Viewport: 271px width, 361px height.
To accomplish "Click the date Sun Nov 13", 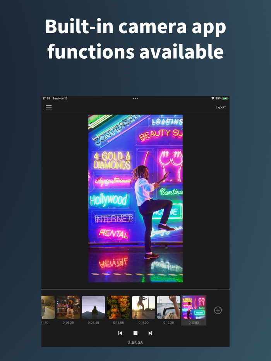I will point(60,99).
